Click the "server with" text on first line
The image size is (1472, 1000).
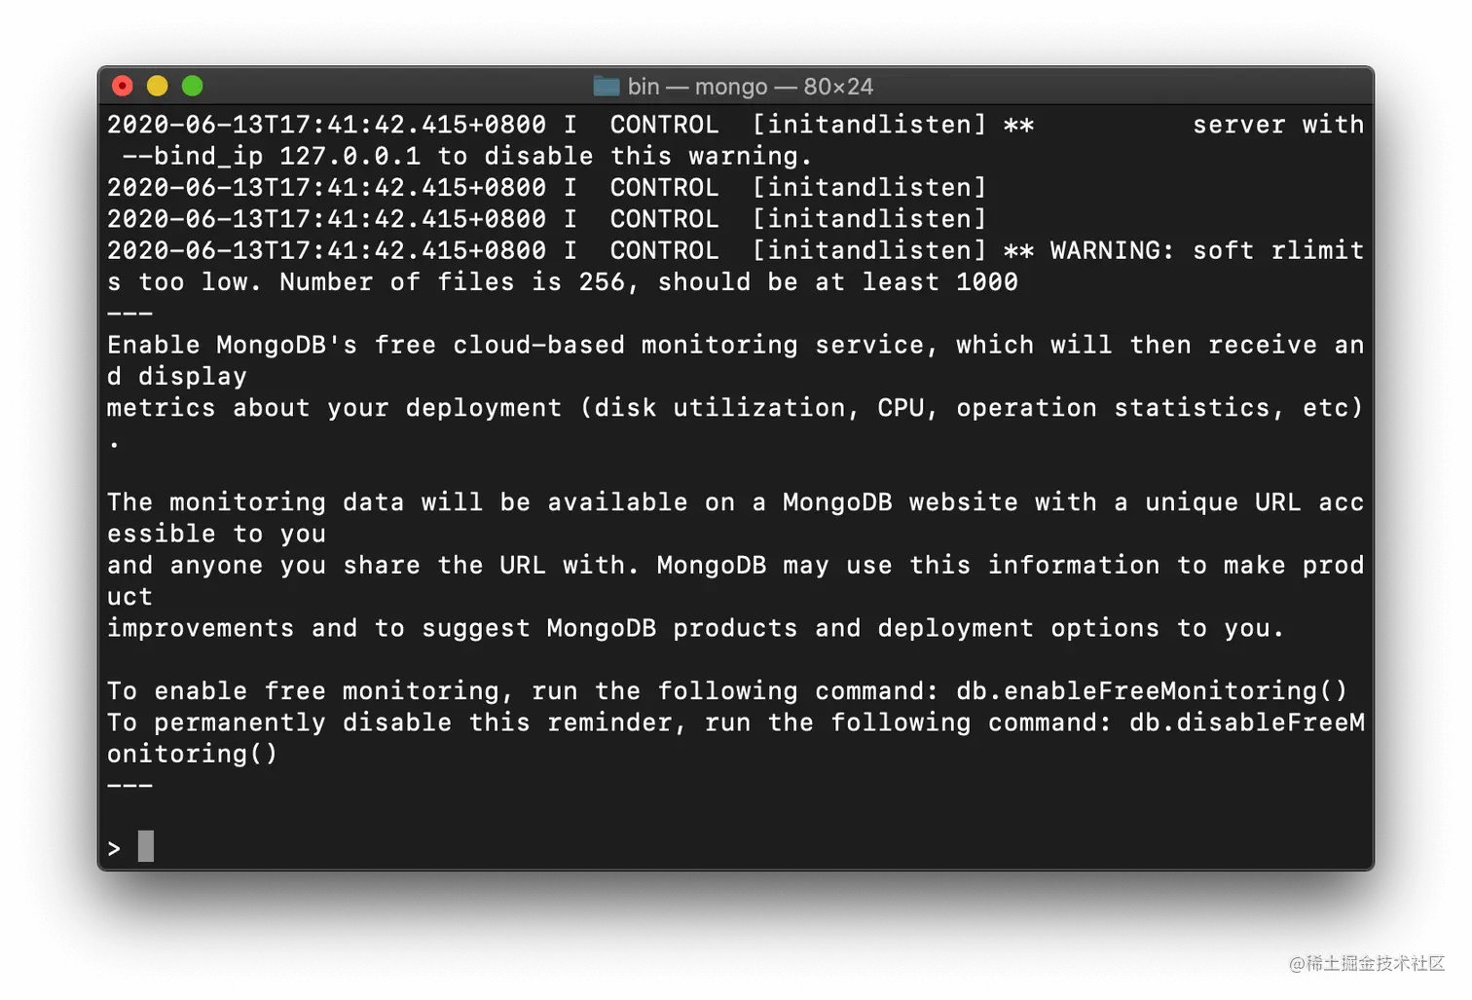1278,125
